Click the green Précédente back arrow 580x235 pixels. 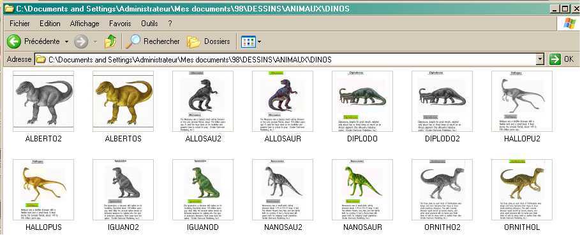(13, 41)
